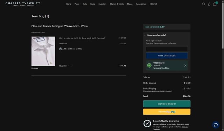224x131 pixels.
Task: Open the Sweaters menu
Action: point(102,4)
